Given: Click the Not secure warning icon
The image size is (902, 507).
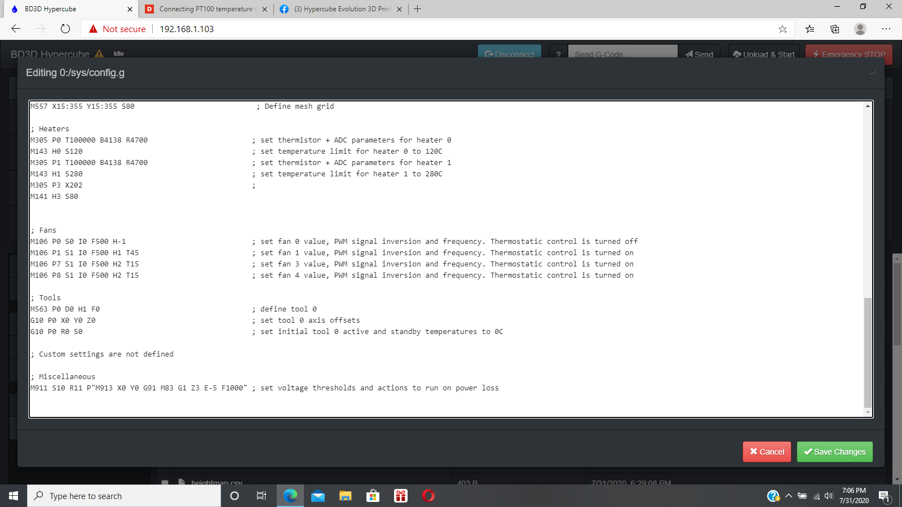Looking at the screenshot, I should [x=94, y=29].
